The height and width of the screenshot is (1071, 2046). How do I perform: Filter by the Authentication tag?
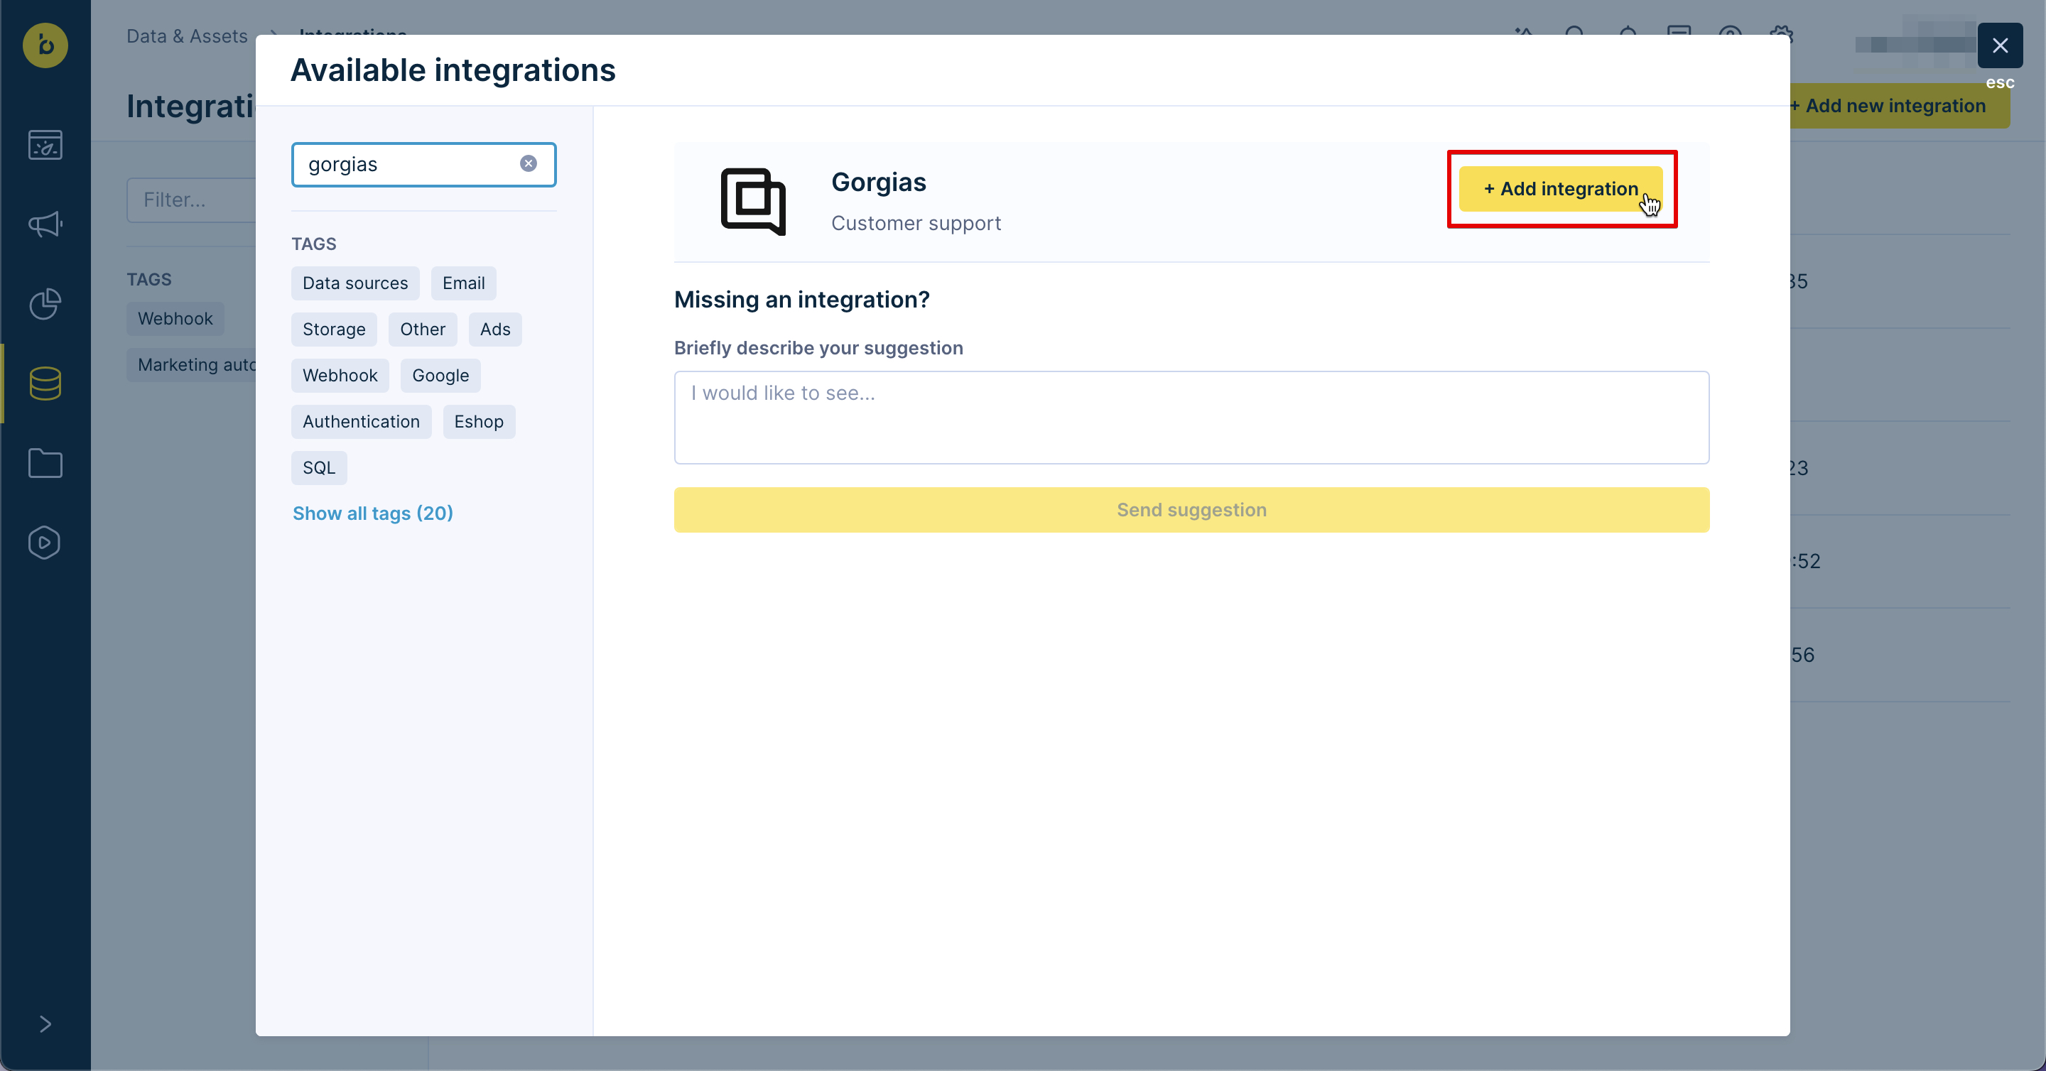coord(362,422)
